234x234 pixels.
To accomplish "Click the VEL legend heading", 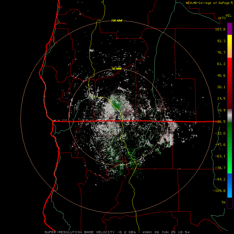I will click(228, 16).
